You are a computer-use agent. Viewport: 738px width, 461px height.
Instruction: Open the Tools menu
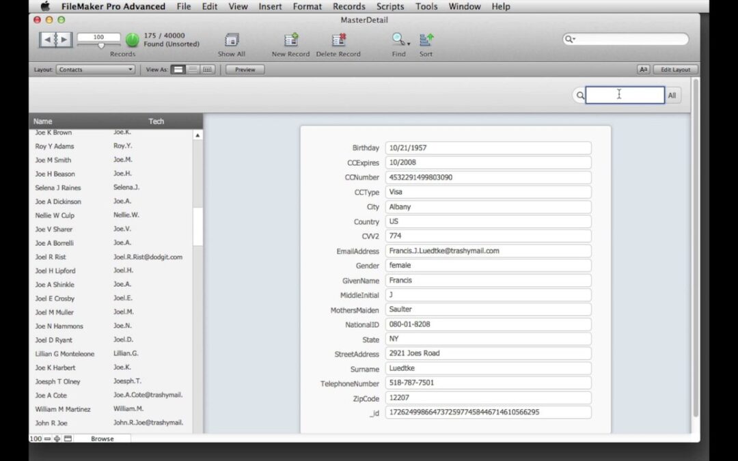pyautogui.click(x=426, y=6)
